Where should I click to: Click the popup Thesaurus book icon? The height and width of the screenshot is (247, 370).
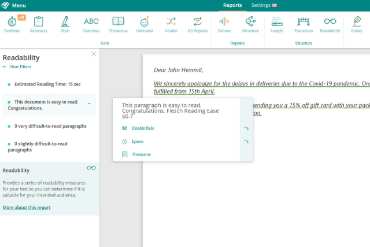tap(124, 154)
